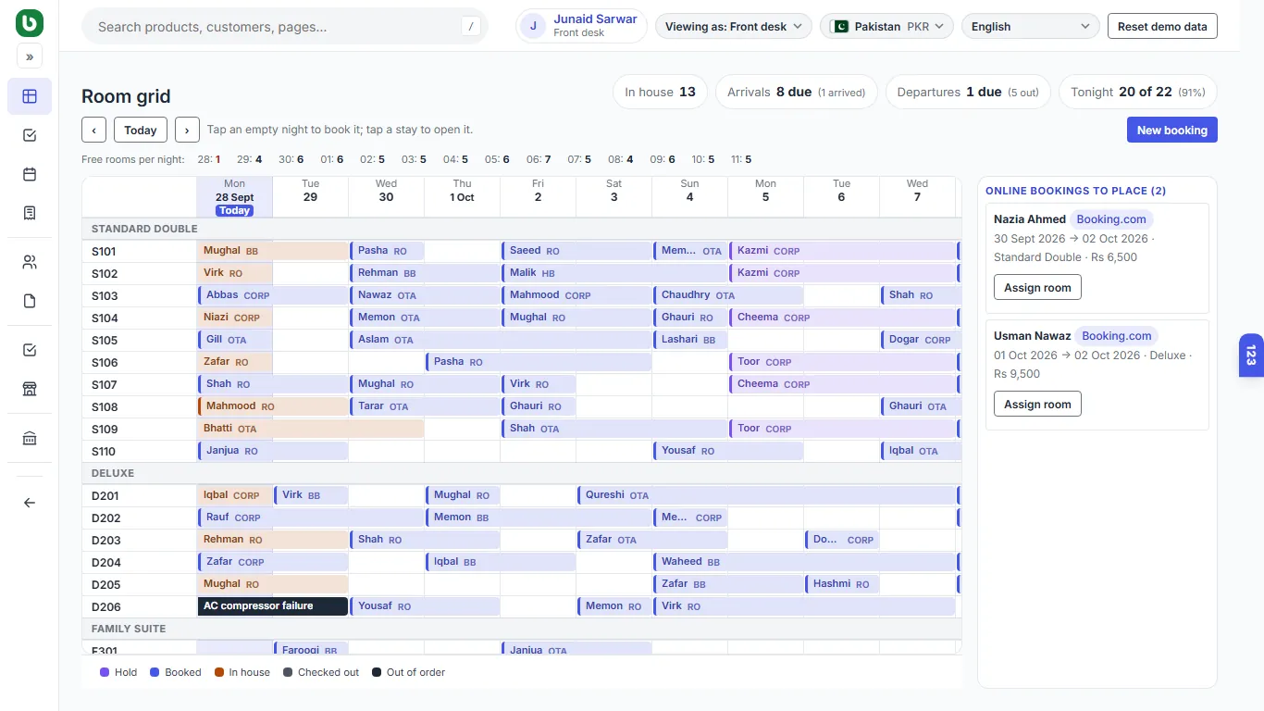Click the In house 13 summary pill
Viewport: 1264px width, 711px height.
(x=660, y=92)
